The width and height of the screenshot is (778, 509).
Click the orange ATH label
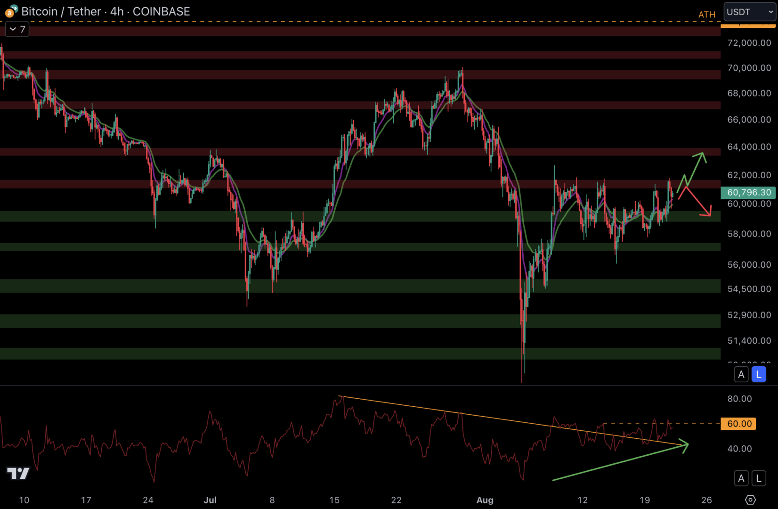(x=706, y=15)
